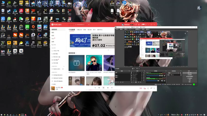Screen dimensions: 207x116
Task: Open the transition type dropdown in OBS
Action: click(x=174, y=73)
